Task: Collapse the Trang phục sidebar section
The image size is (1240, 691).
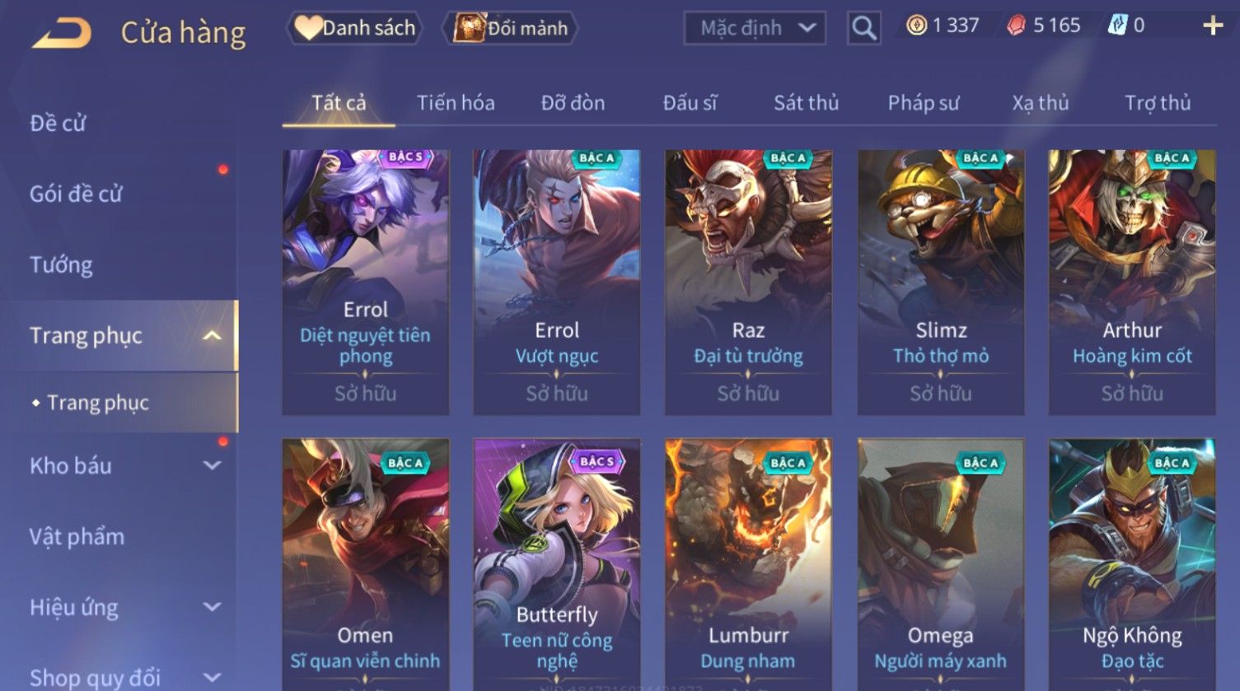Action: pyautogui.click(x=212, y=335)
